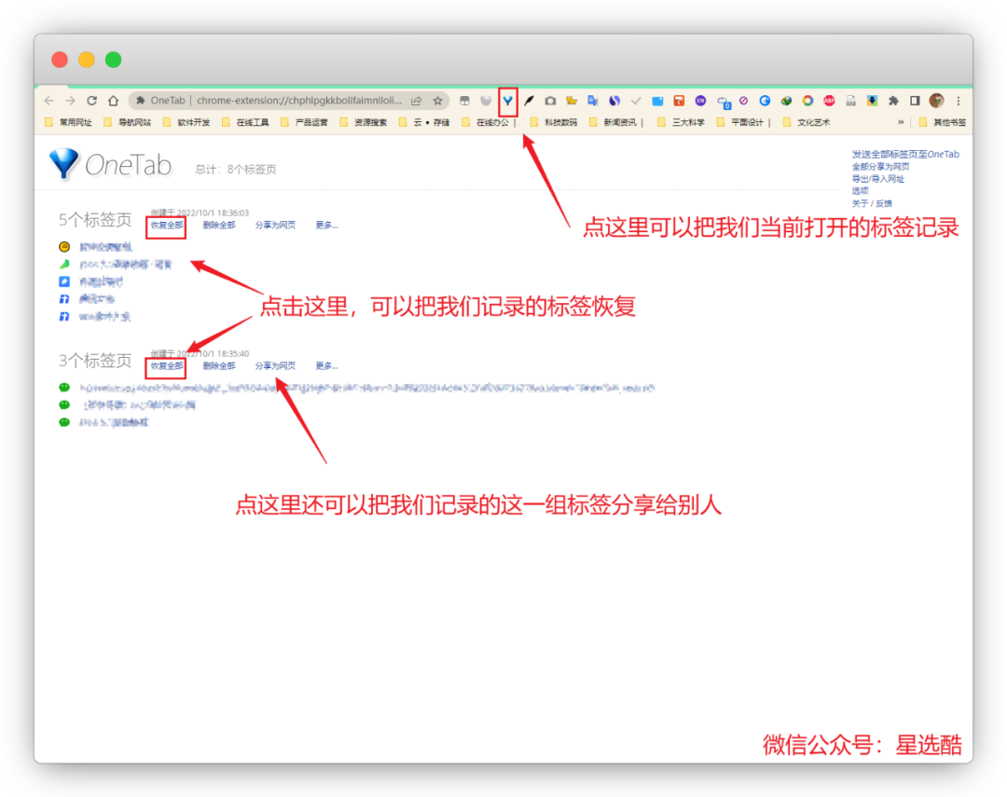Click the download-arrow extension icon

coord(872,101)
